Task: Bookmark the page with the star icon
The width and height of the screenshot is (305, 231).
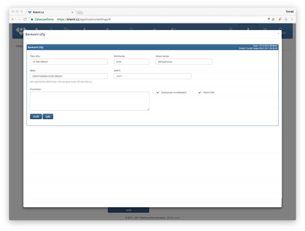Action: [273, 19]
